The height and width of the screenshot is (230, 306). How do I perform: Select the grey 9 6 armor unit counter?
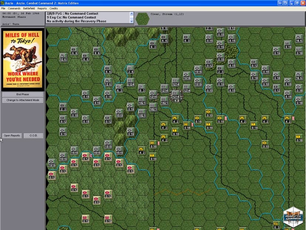pos(97,51)
